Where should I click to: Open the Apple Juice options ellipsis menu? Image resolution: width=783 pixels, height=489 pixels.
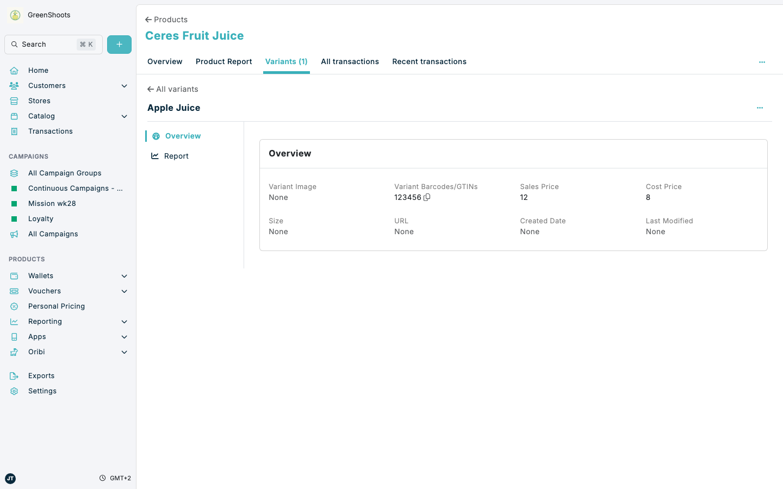tap(760, 108)
